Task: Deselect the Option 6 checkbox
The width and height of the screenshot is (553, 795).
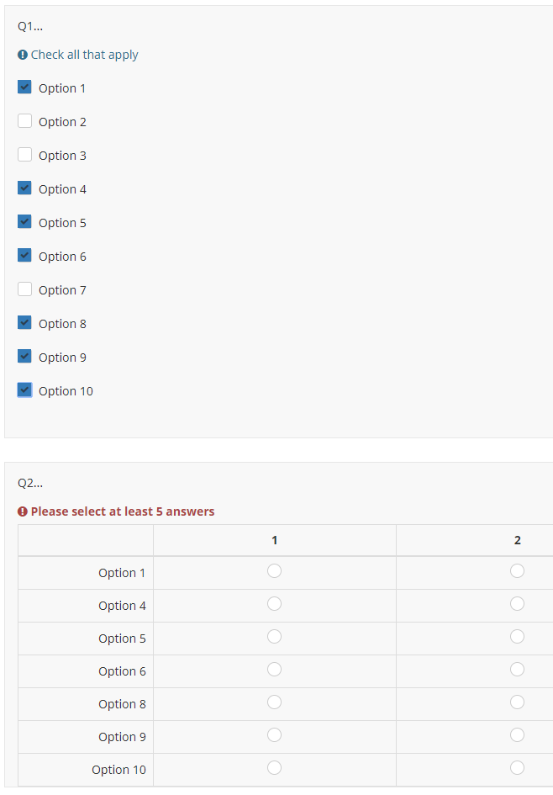Action: 24,256
